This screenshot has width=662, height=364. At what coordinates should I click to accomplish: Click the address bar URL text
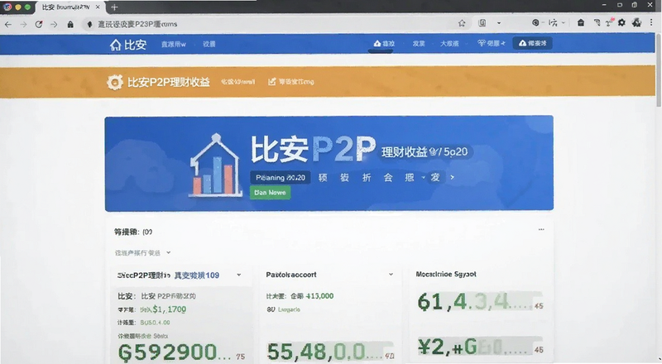(x=137, y=25)
